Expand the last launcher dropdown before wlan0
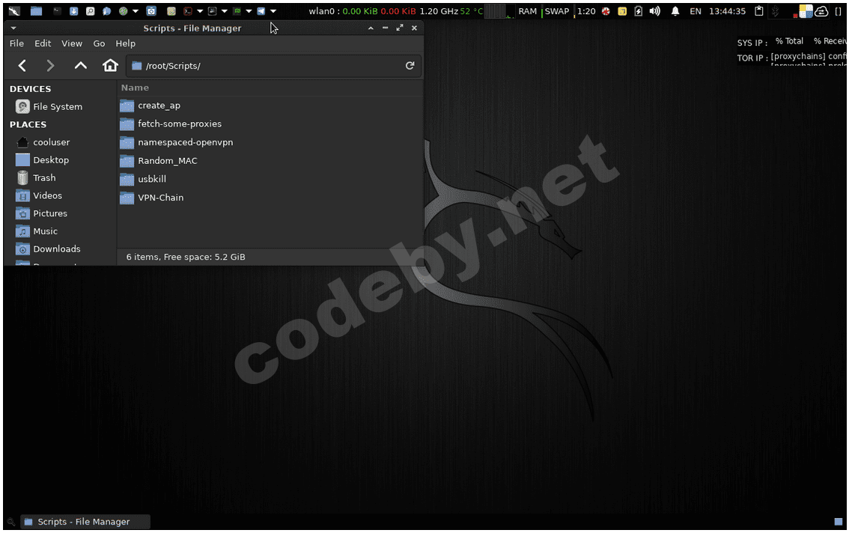Screen dimensions: 849x533 pyautogui.click(x=273, y=10)
